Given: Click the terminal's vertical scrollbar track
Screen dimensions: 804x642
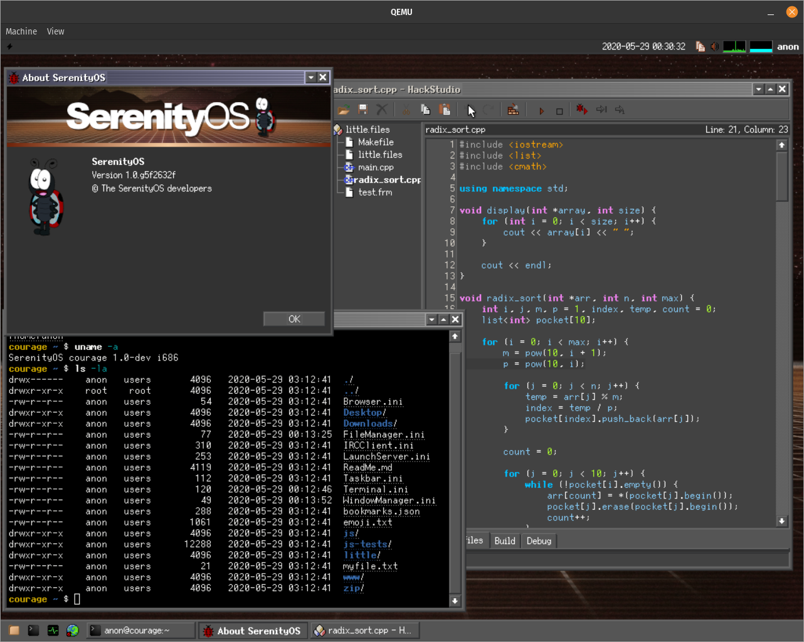Looking at the screenshot, I should point(455,469).
